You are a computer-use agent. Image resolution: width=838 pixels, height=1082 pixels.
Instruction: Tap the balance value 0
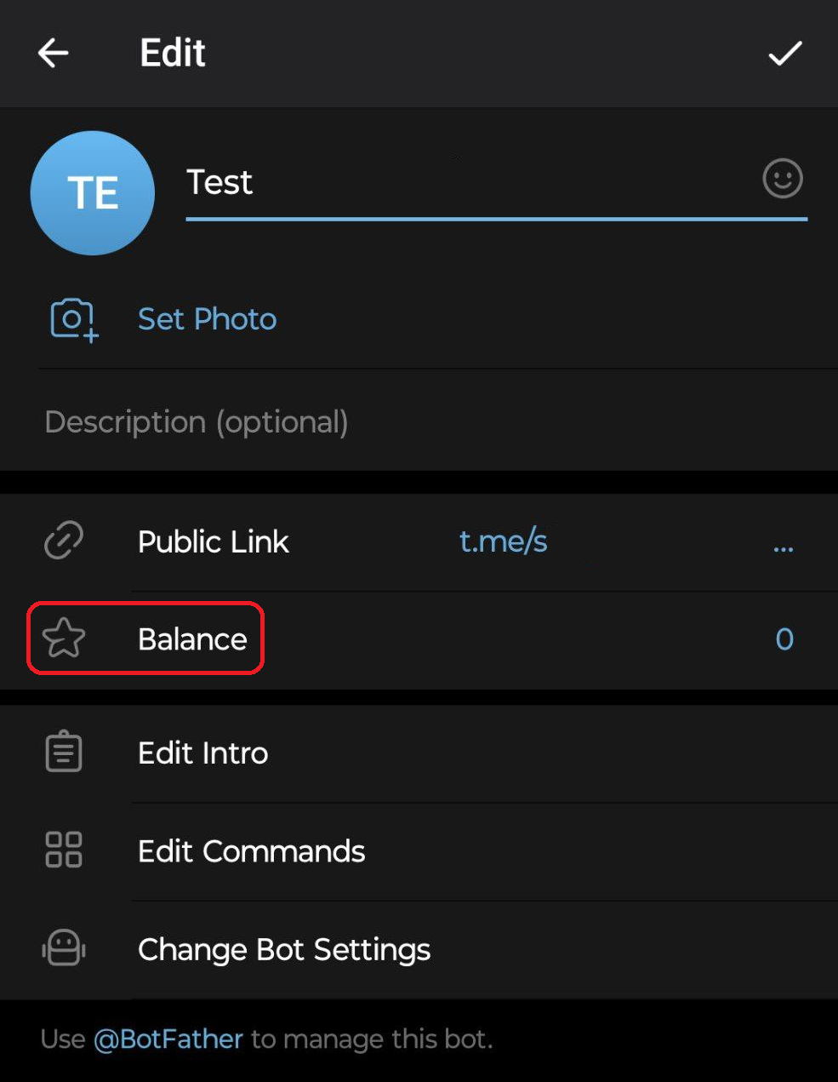(x=784, y=639)
